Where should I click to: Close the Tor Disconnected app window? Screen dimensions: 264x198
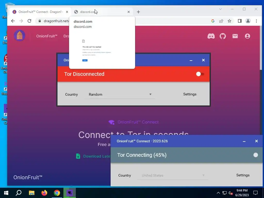coord(203,60)
